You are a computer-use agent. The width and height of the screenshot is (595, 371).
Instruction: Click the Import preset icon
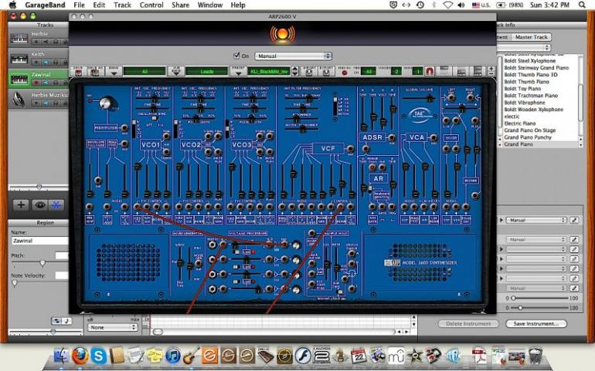[309, 71]
